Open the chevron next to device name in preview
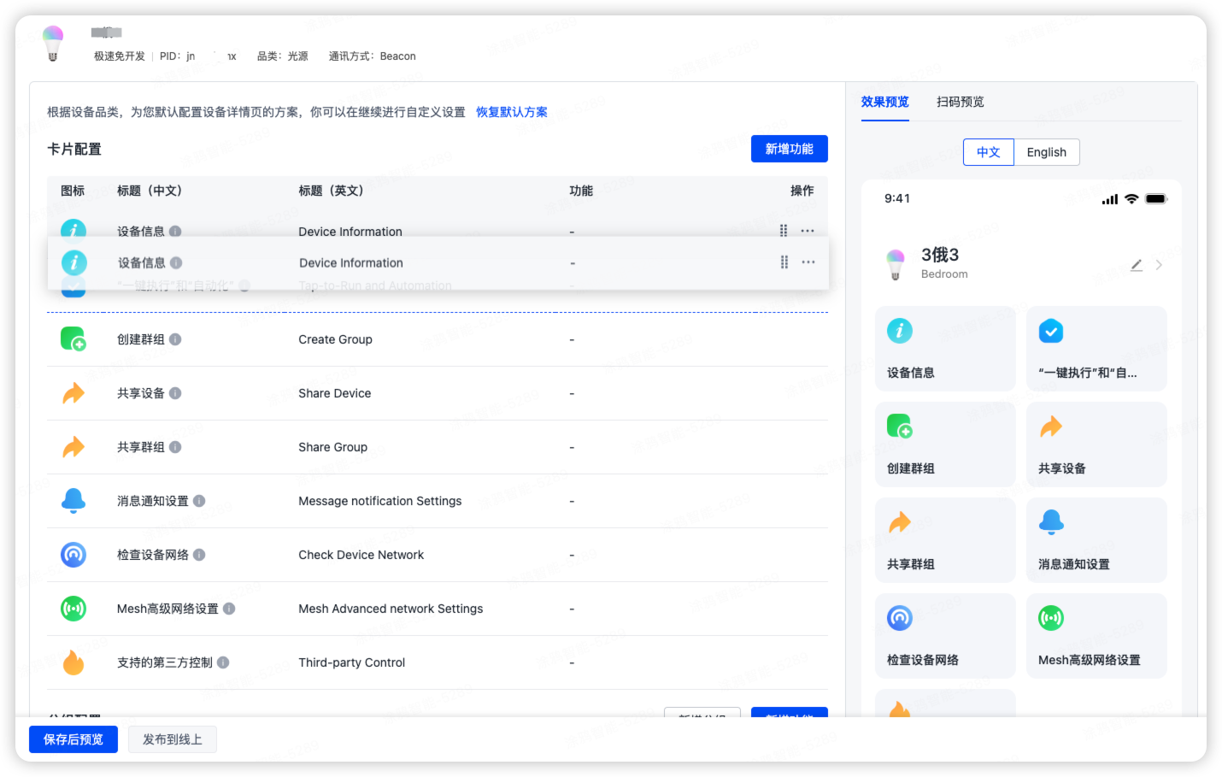 pyautogui.click(x=1159, y=265)
